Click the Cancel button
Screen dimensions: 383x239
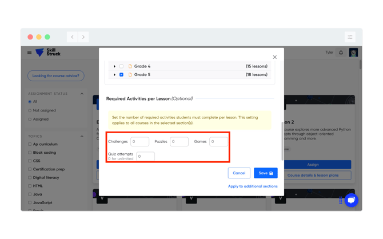(239, 173)
